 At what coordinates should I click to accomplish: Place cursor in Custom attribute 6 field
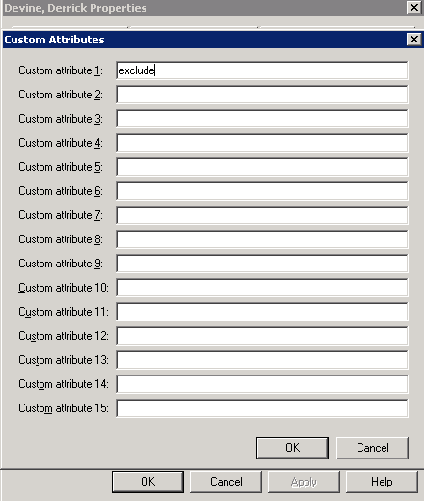pyautogui.click(x=262, y=191)
